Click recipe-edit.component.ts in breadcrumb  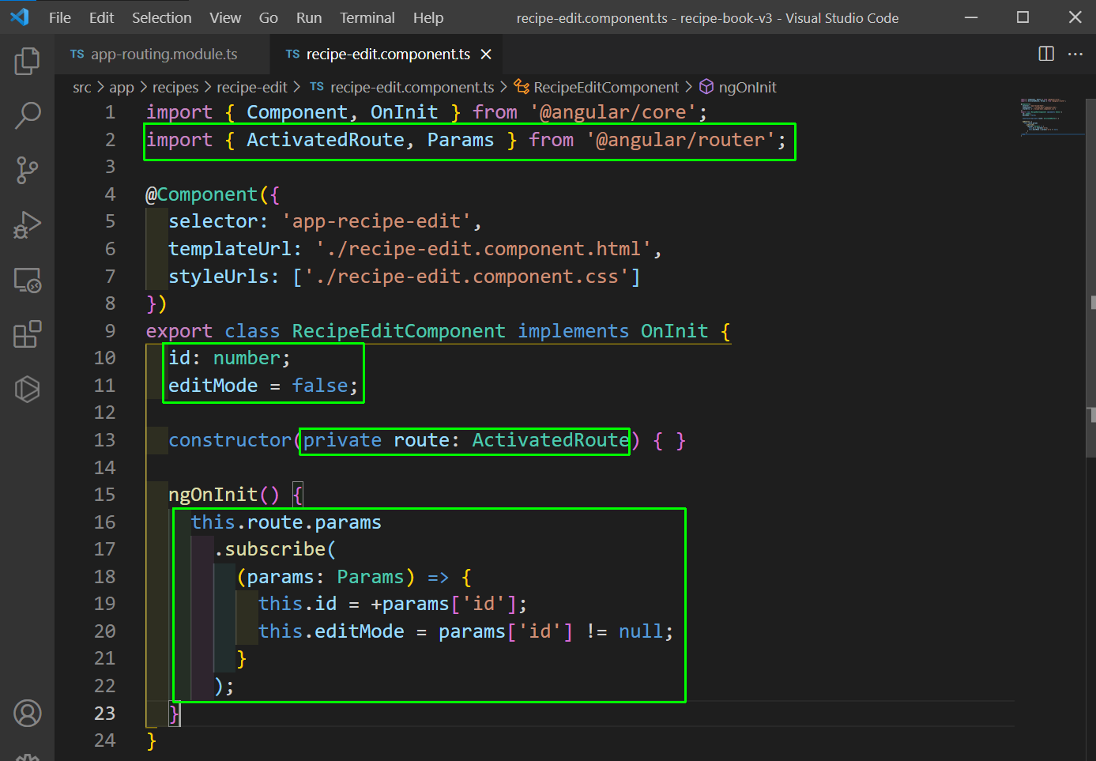tap(412, 87)
